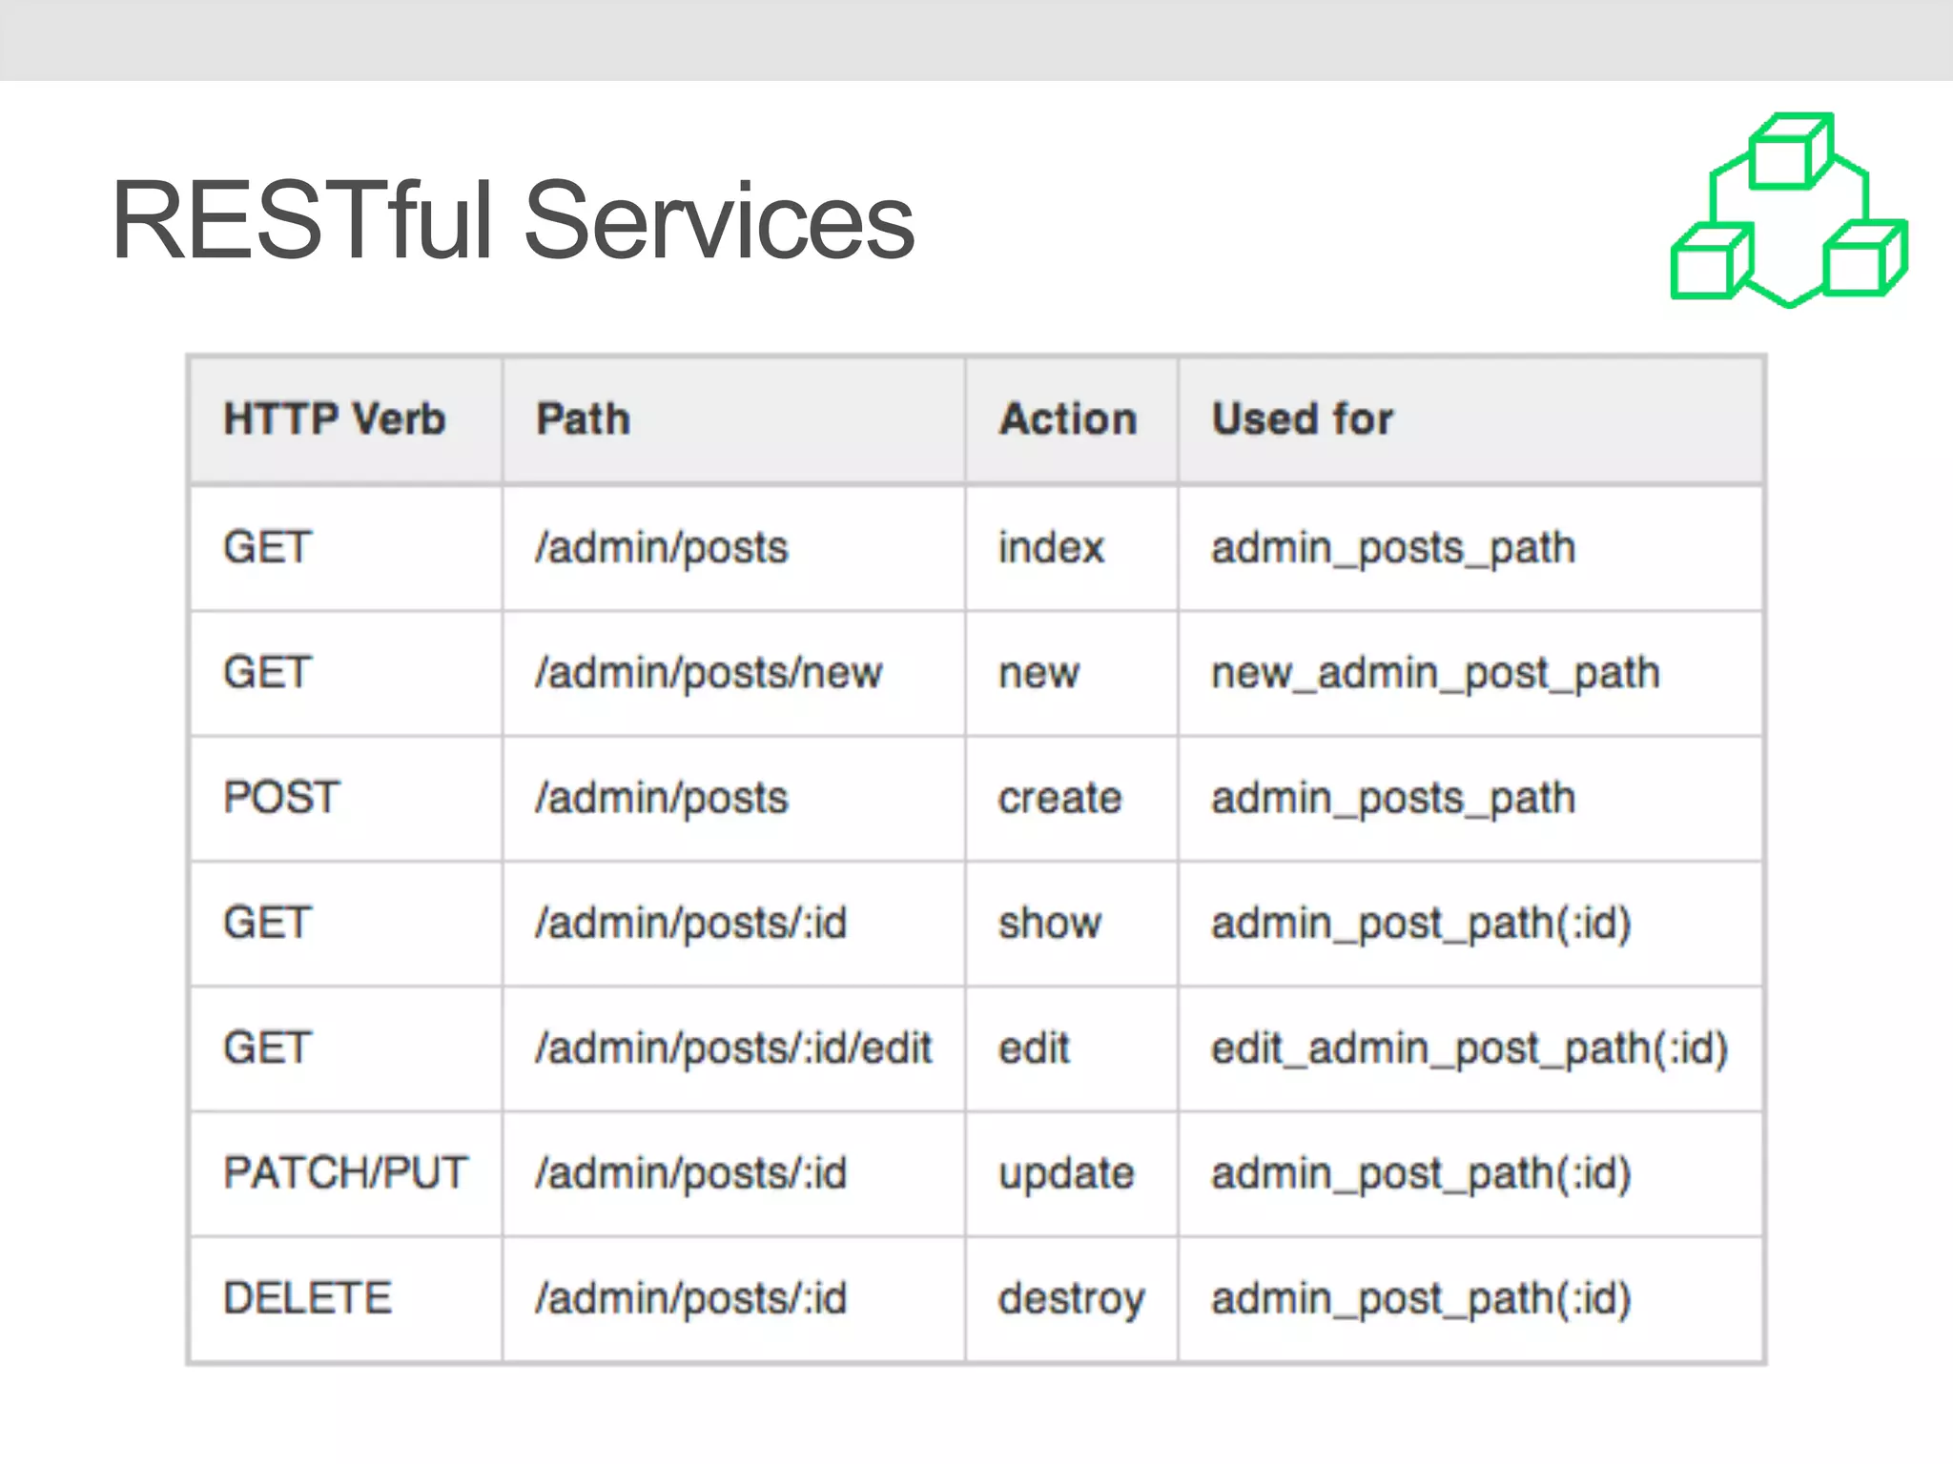Click /admin/posts path in the create row
The height and width of the screenshot is (1464, 1953).
(662, 798)
